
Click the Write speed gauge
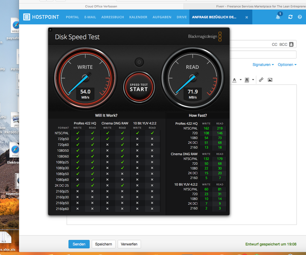pos(85,78)
